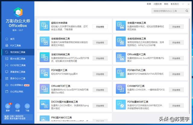Screen dimensions: 193x125
Task: Open 办公资源集合 in the sidebar
Action: (x=18, y=85)
